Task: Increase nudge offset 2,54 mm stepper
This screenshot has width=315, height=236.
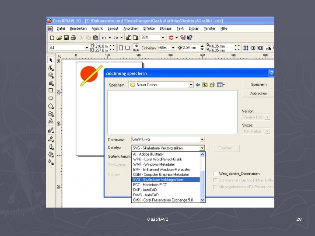Action: [202, 46]
